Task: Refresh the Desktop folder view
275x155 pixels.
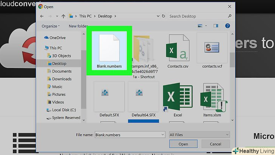Action: coord(164,16)
